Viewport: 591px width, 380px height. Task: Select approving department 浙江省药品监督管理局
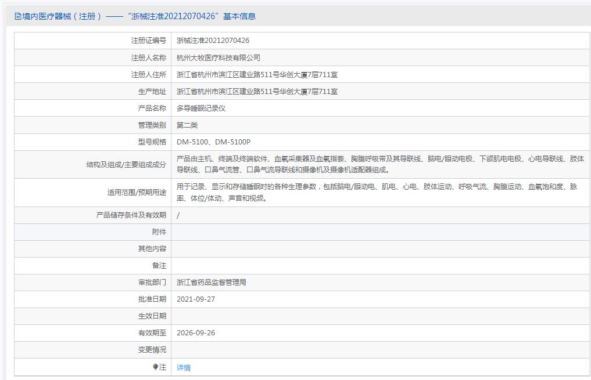pos(212,282)
